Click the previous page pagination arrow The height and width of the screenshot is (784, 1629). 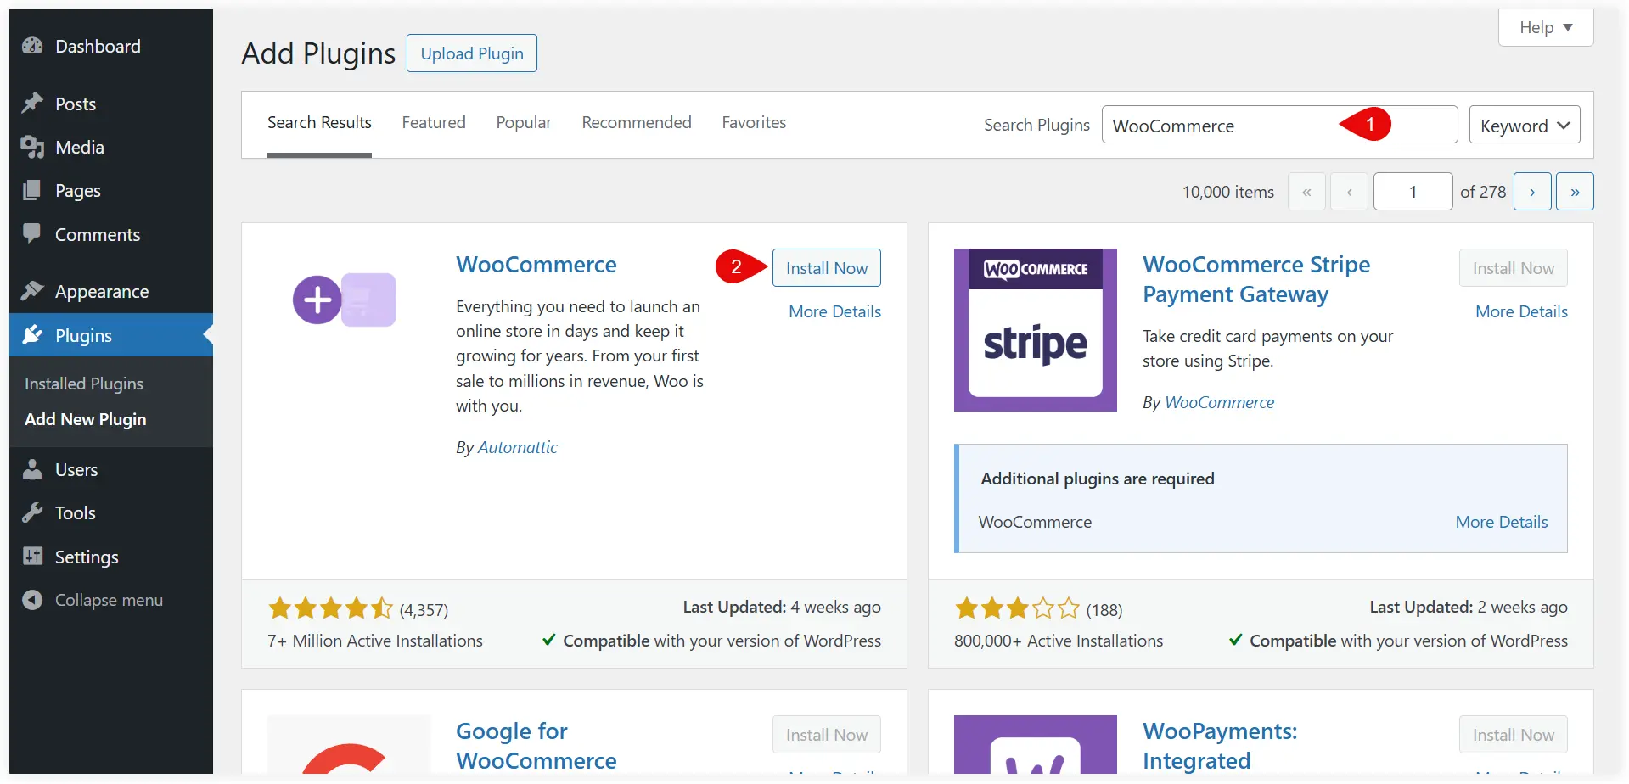click(1349, 192)
